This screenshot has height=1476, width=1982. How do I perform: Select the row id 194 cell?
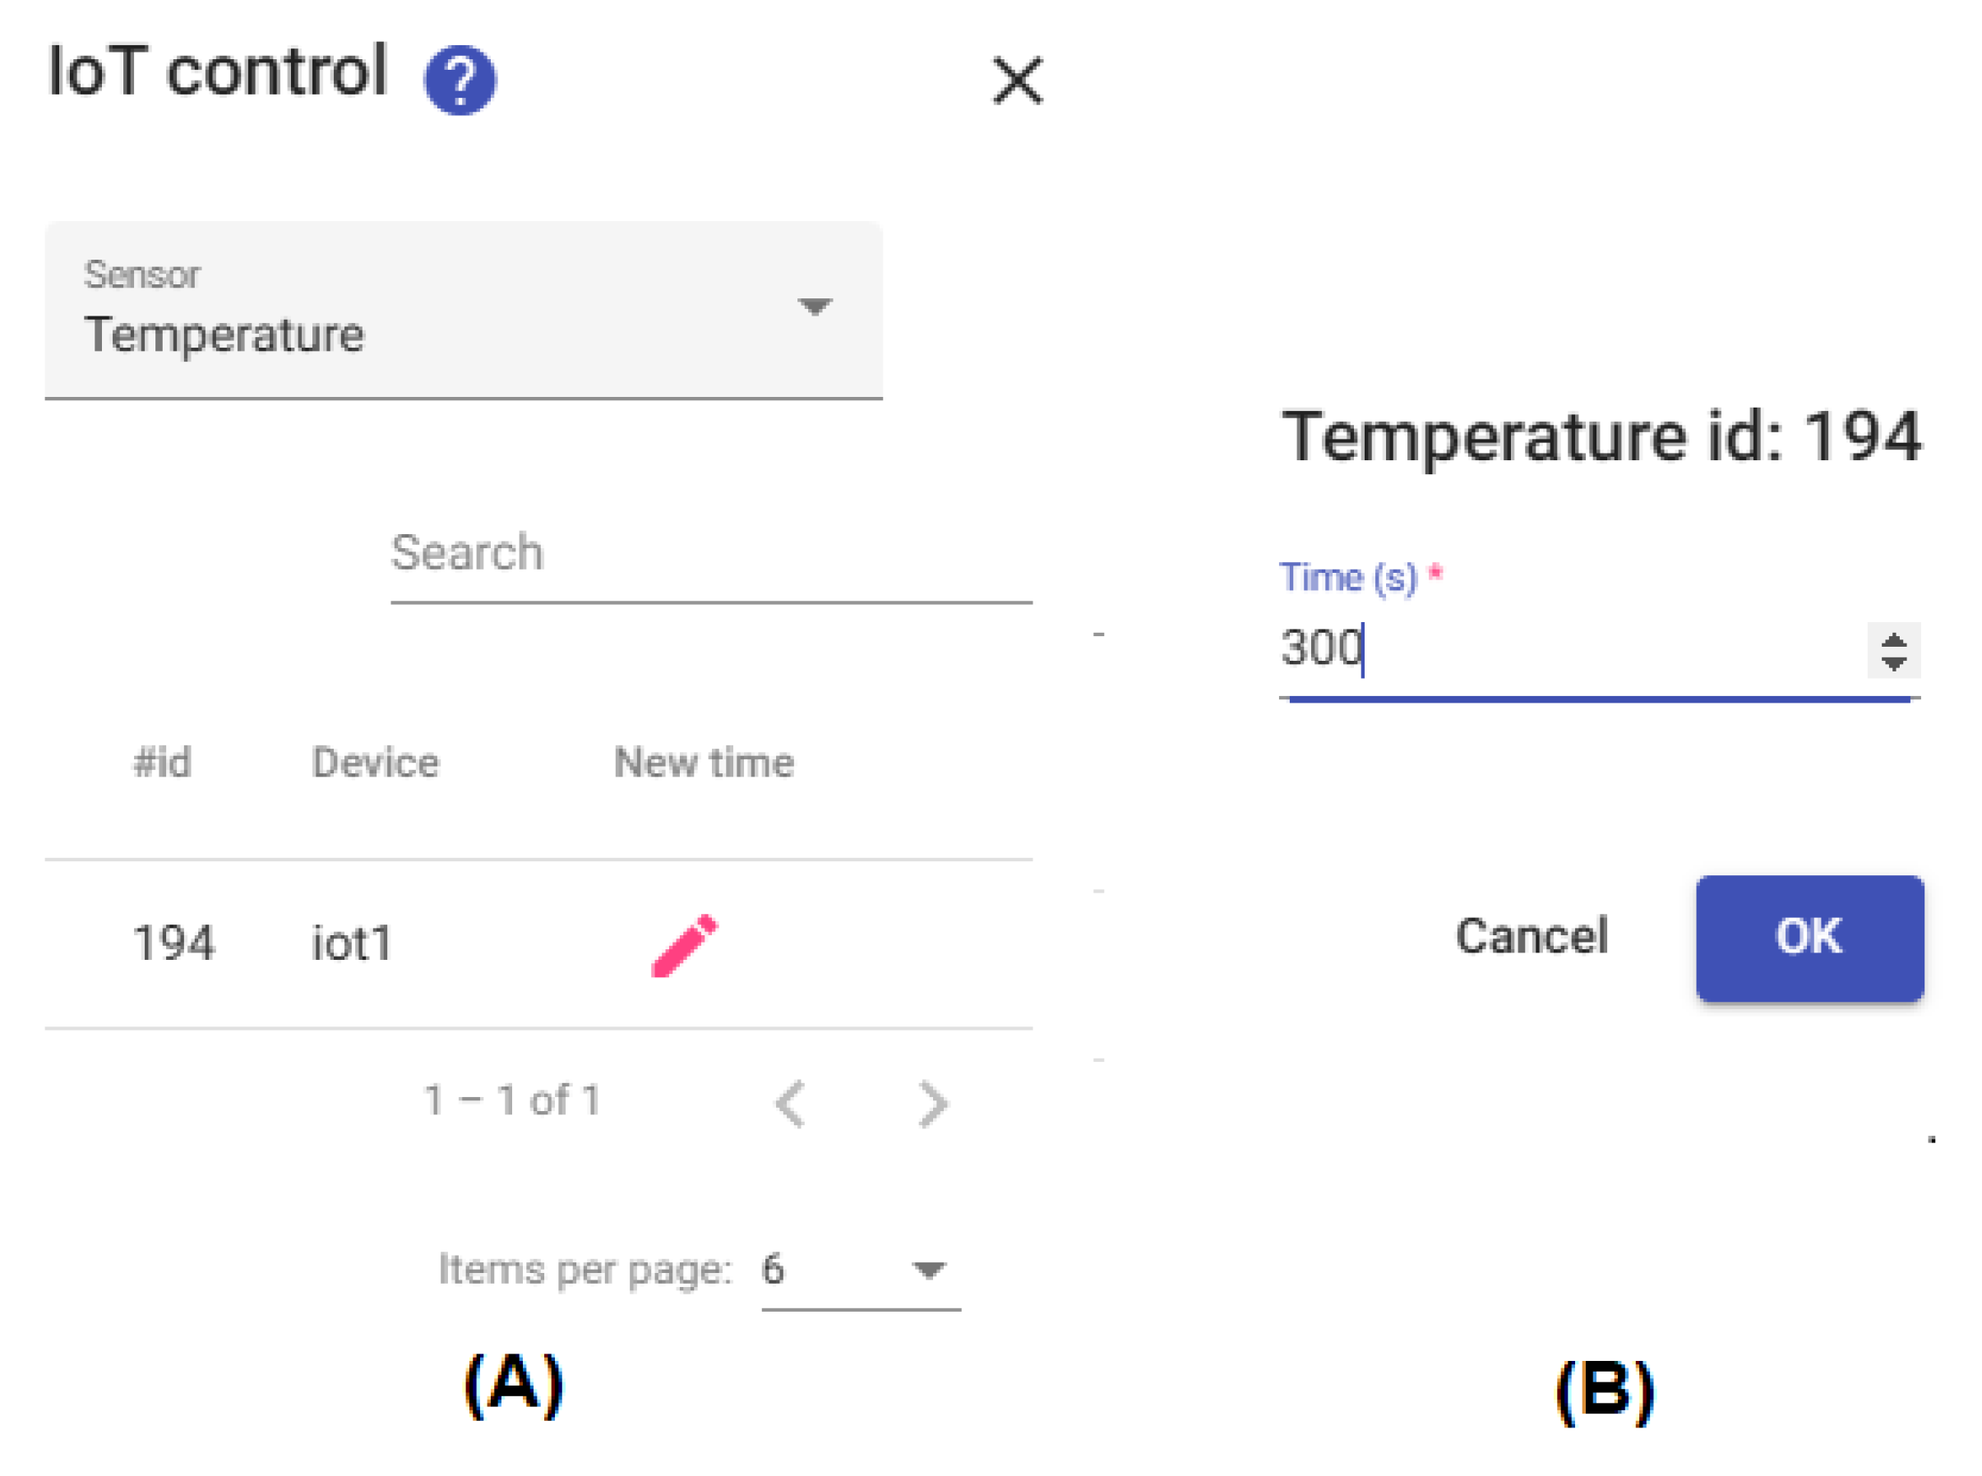coord(173,943)
